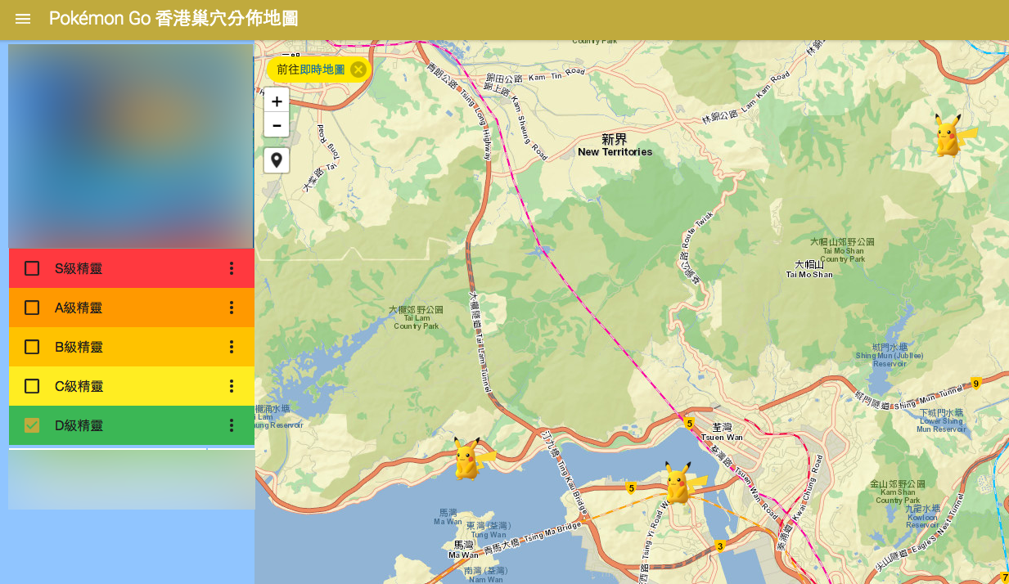
Task: Dismiss the 前往即時地圖 chip with X icon
Action: point(358,70)
